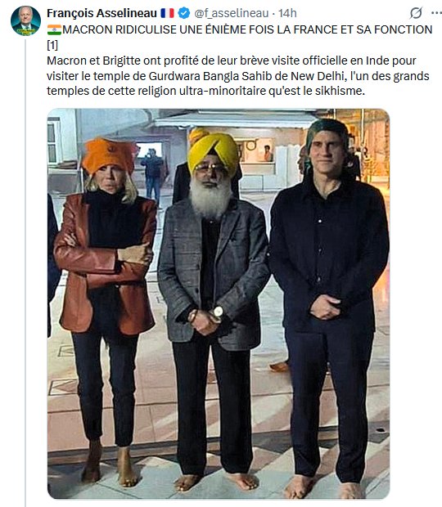Click the paragraph mentioning Gurdwara Bangla Sahib

pos(238,76)
